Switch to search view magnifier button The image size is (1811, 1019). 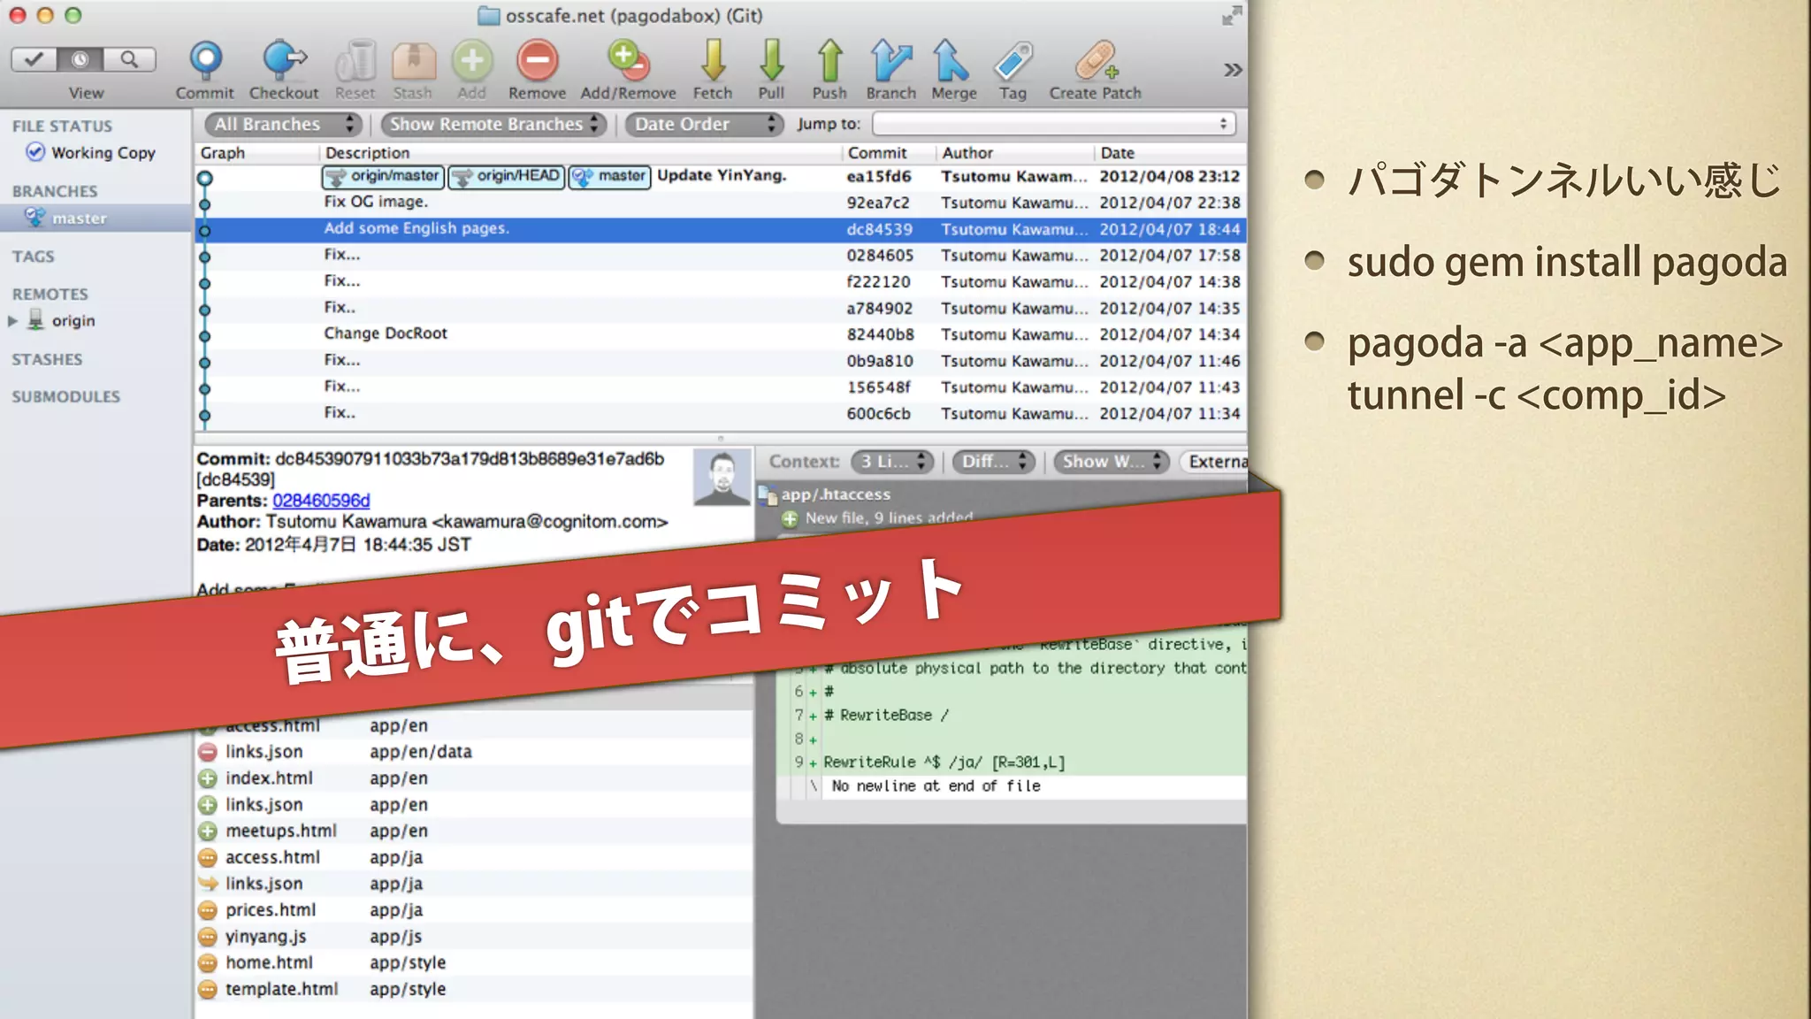pyautogui.click(x=129, y=59)
